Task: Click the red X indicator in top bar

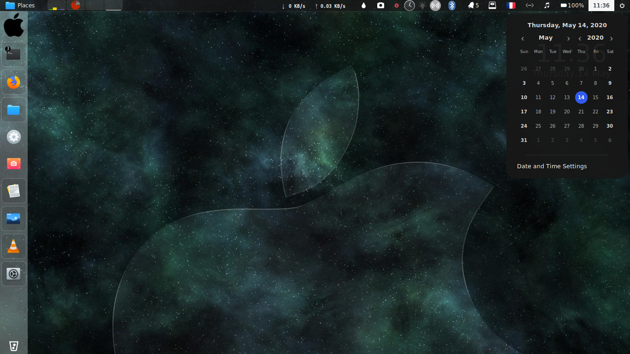Action: (397, 6)
